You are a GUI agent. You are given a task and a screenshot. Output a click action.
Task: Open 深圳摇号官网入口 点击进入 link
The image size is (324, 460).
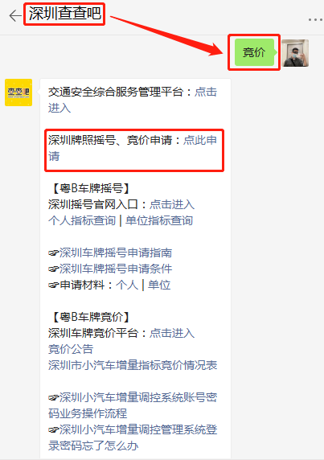pyautogui.click(x=172, y=204)
